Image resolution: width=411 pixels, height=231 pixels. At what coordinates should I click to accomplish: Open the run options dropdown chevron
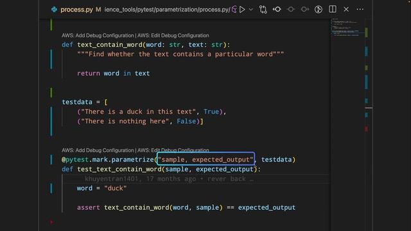(251, 10)
